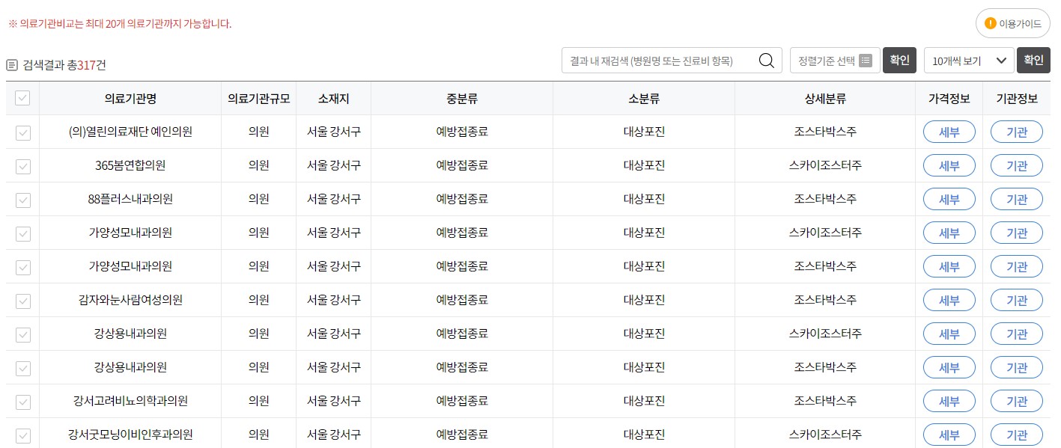Open 기관 info for 강서고려비뇨의학과의원
Screen dimensions: 1061x448
point(1016,402)
